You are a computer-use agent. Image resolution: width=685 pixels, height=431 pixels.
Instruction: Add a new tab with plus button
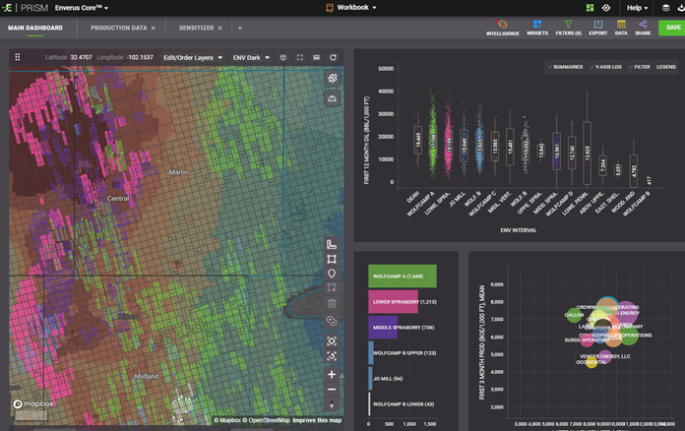point(239,28)
